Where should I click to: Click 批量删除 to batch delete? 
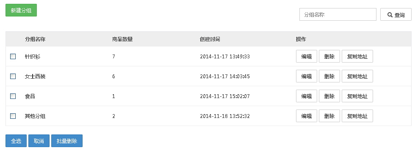tap(67, 141)
